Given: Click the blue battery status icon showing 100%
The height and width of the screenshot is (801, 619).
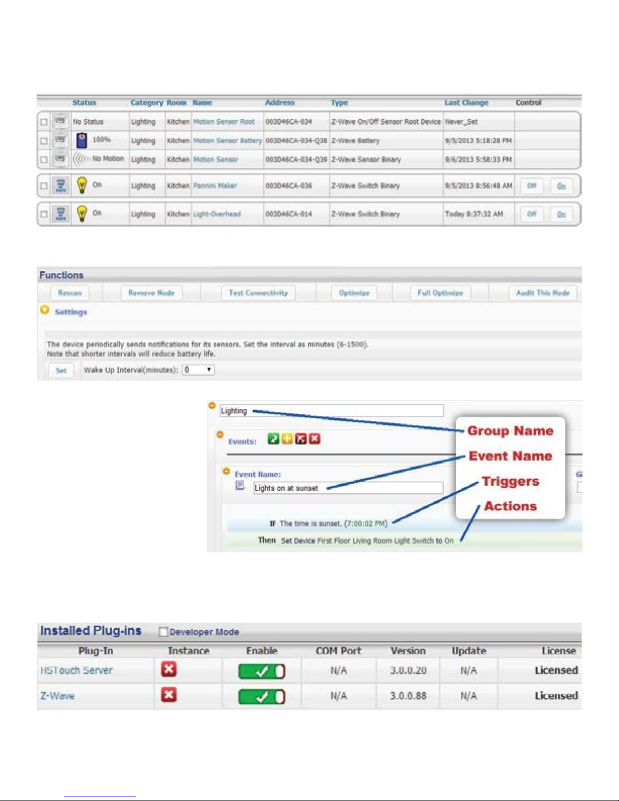Looking at the screenshot, I should pyautogui.click(x=81, y=140).
